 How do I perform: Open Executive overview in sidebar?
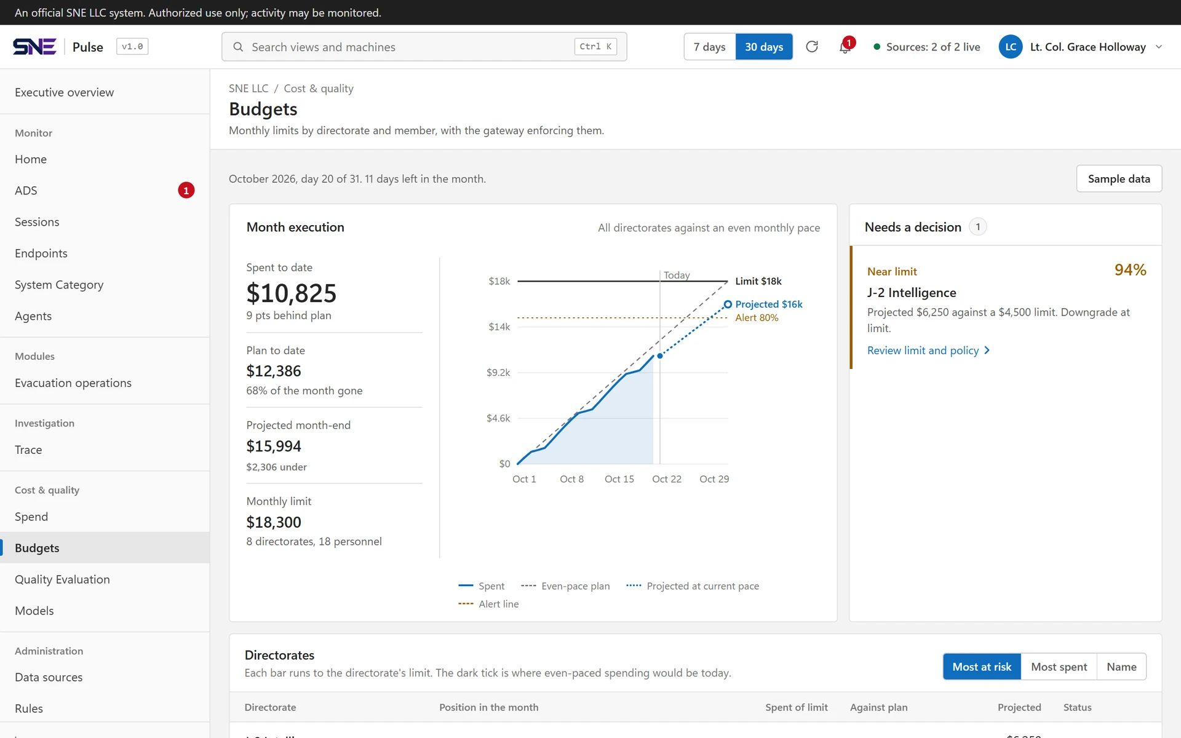click(x=105, y=92)
